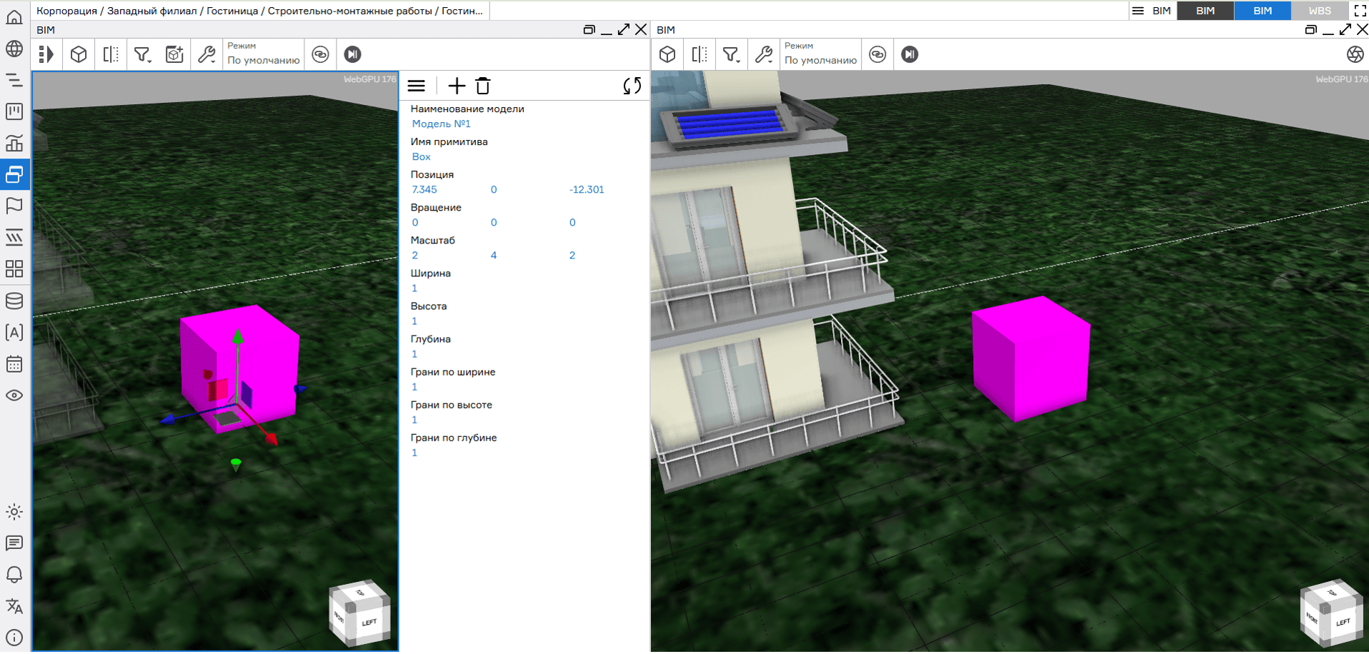Open the filter dropdown in the left BIM toolbar

[143, 54]
